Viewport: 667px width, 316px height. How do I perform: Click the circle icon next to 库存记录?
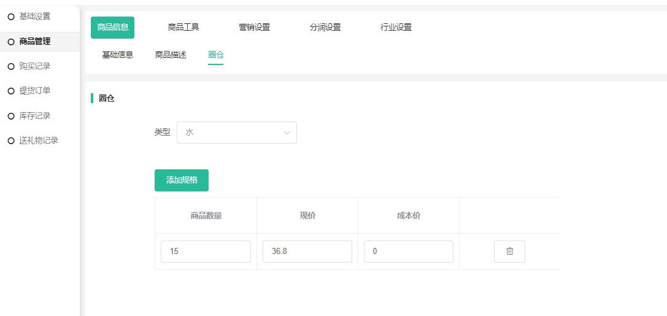click(x=11, y=116)
